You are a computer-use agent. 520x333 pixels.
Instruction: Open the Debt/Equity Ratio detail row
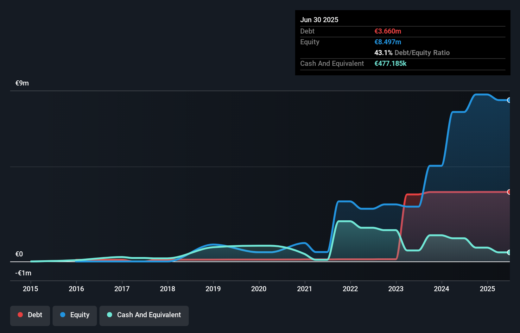[x=412, y=53]
